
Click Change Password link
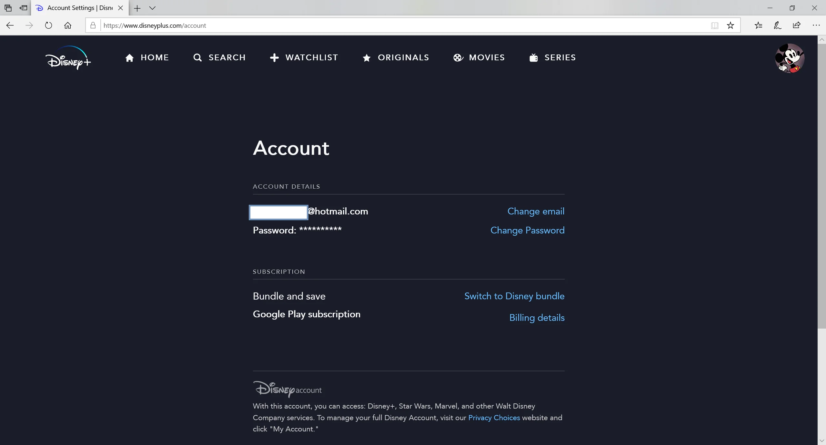tap(527, 230)
